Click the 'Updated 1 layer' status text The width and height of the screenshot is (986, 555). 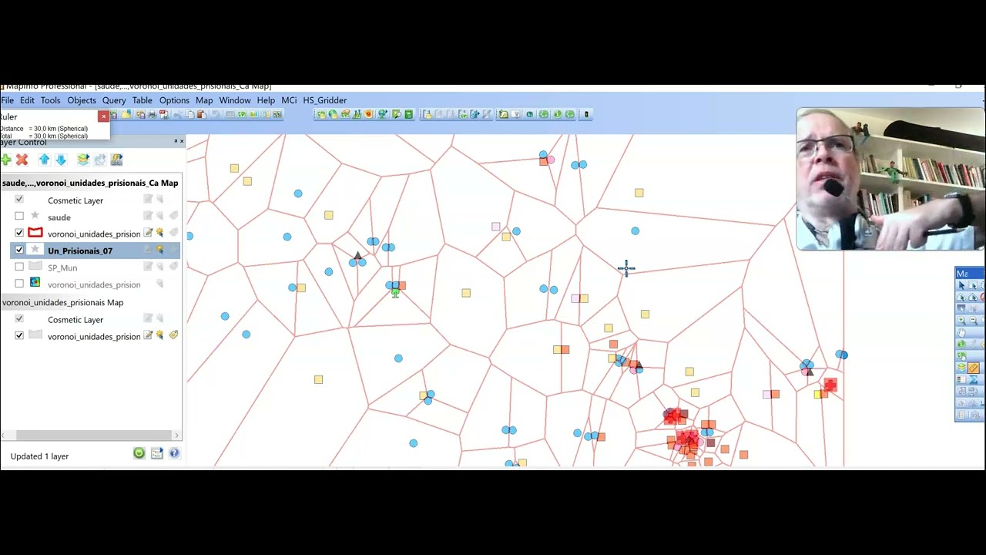pos(39,456)
